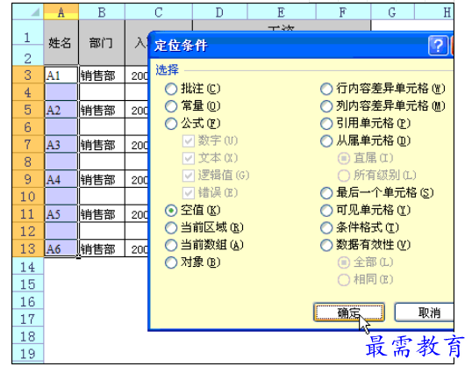This screenshot has width=472, height=374.
Task: Select column E header
Action: [282, 12]
